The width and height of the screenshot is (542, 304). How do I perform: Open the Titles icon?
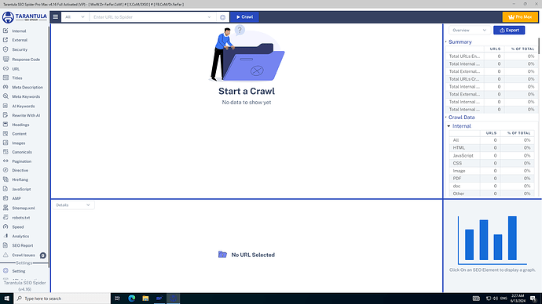5,78
